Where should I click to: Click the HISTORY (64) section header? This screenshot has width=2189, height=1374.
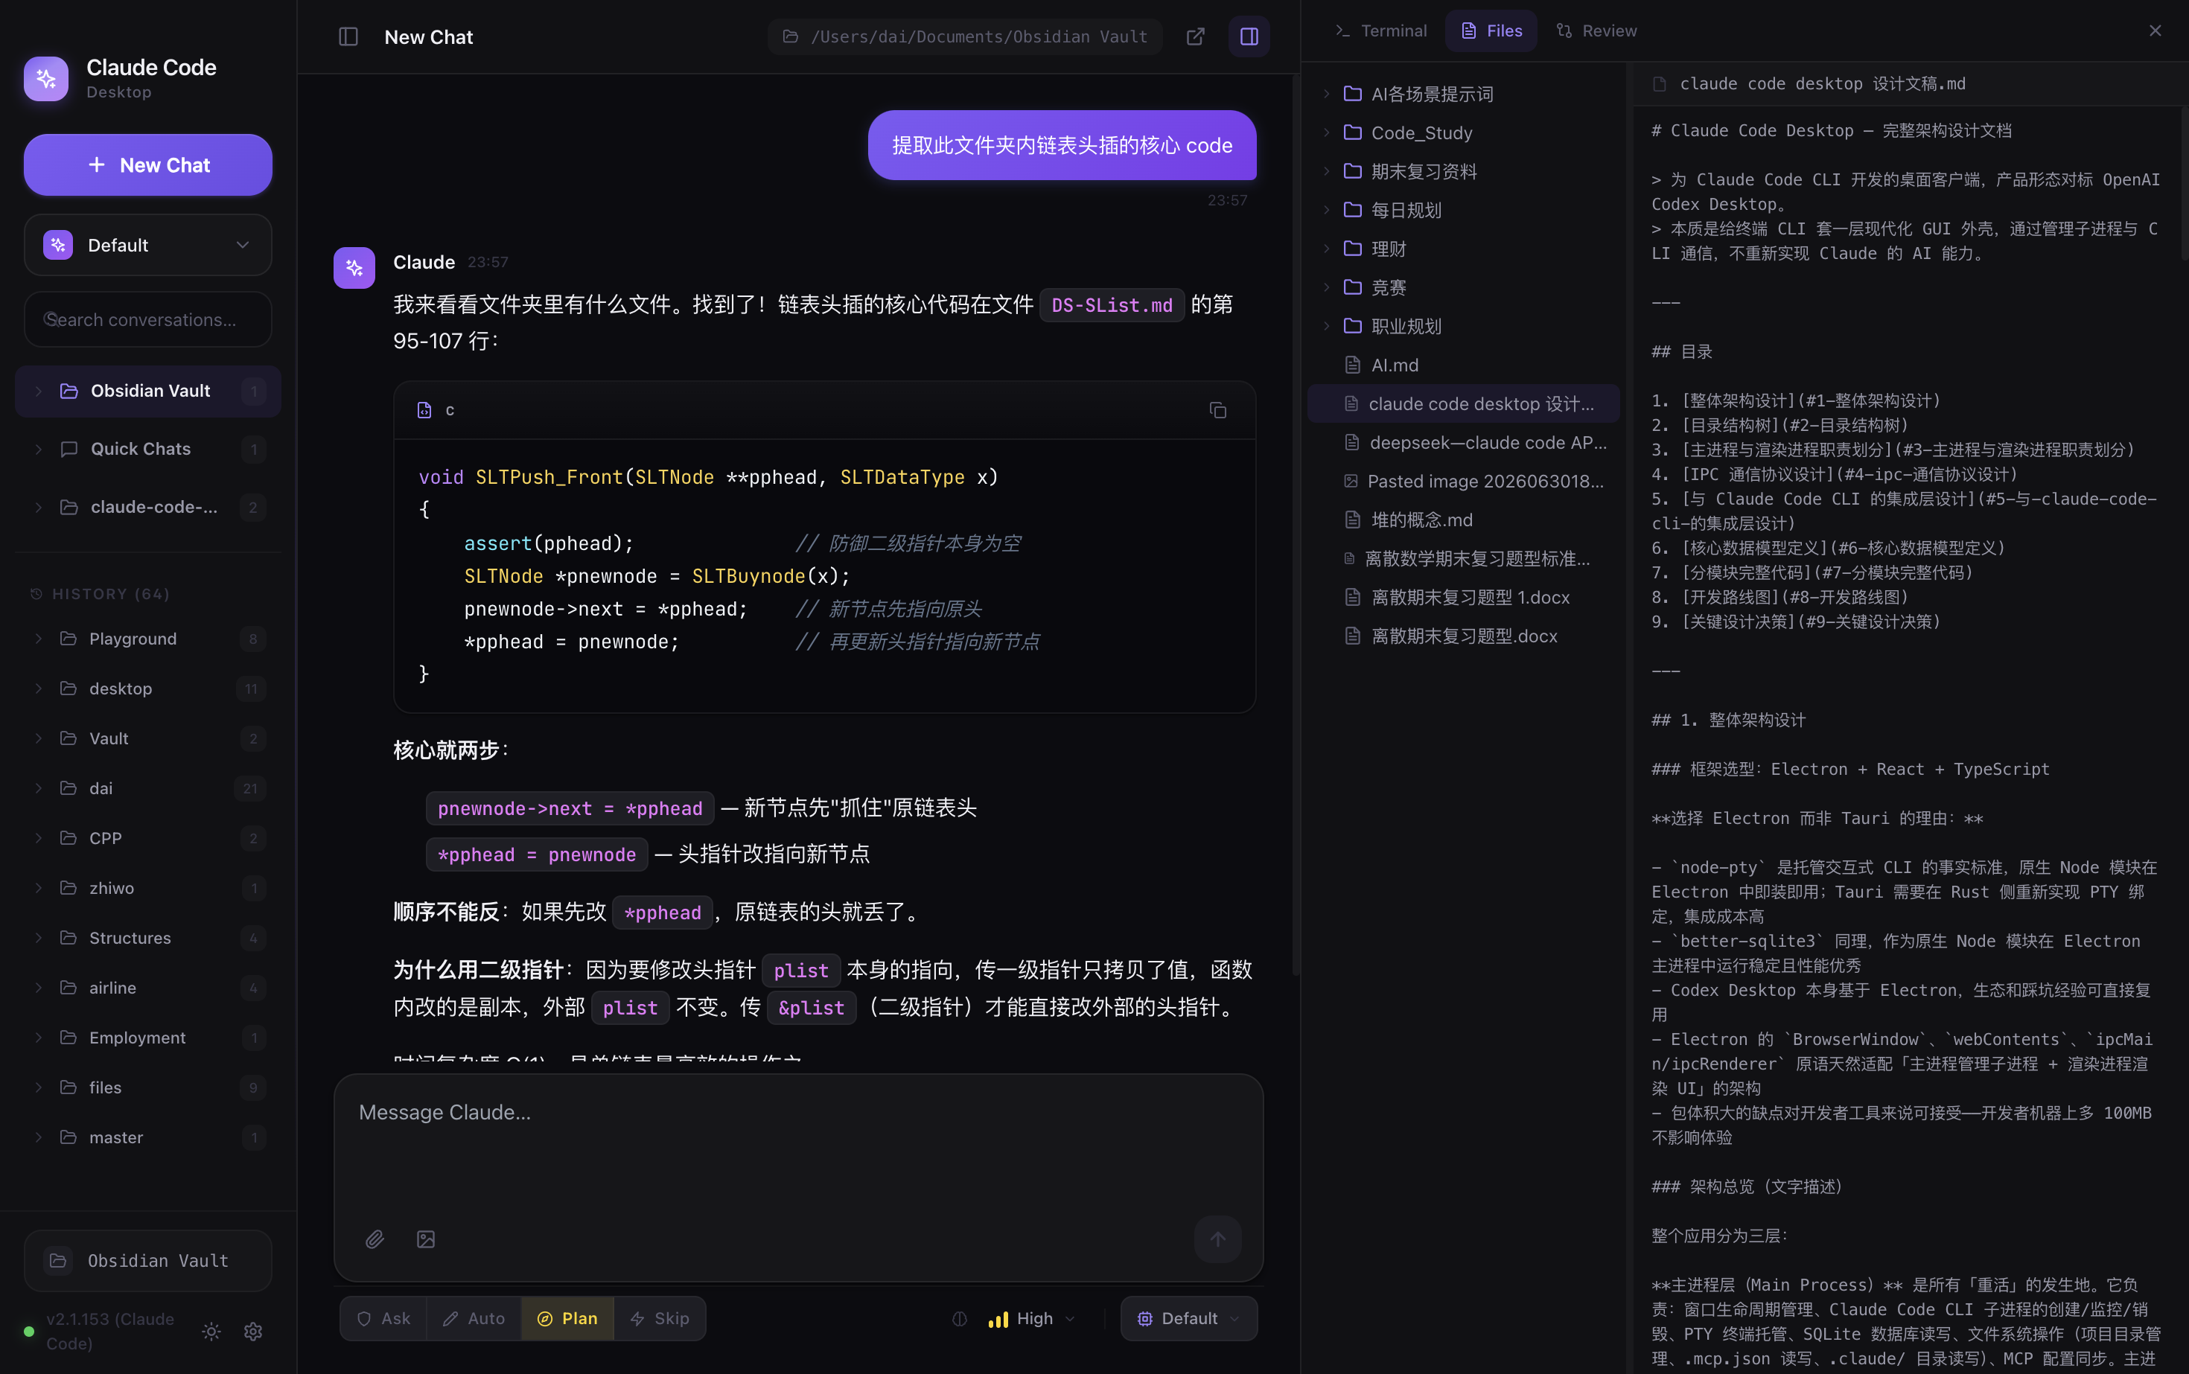pos(100,594)
